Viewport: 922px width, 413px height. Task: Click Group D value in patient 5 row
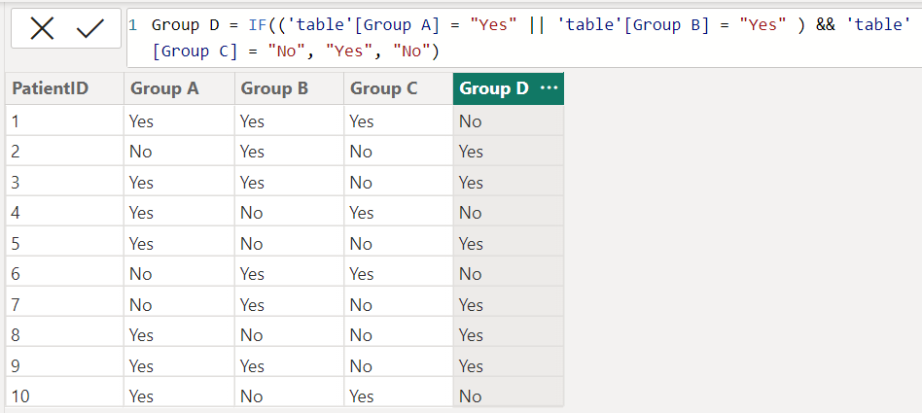click(x=509, y=243)
